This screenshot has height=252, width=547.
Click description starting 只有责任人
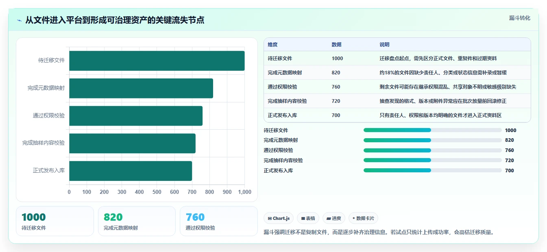(x=440, y=115)
